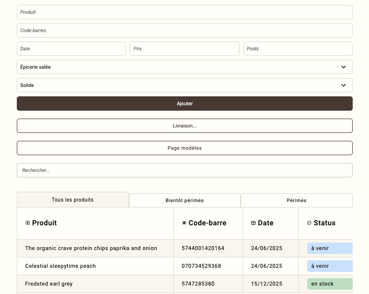The image size is (369, 294).
Task: Click date 24/06/2025 in protein chips row
Action: pos(266,248)
